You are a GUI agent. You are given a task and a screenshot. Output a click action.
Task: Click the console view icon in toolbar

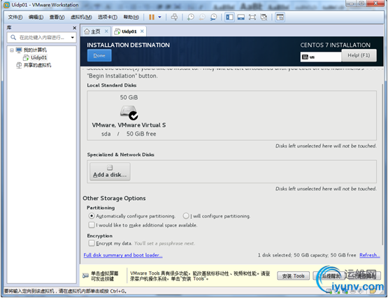280,17
